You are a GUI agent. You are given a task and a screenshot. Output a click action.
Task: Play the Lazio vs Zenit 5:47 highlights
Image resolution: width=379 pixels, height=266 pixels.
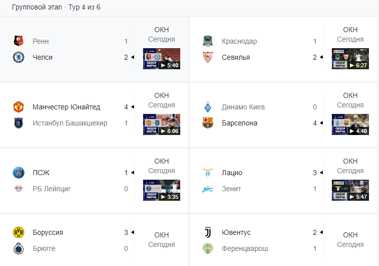coord(350,190)
